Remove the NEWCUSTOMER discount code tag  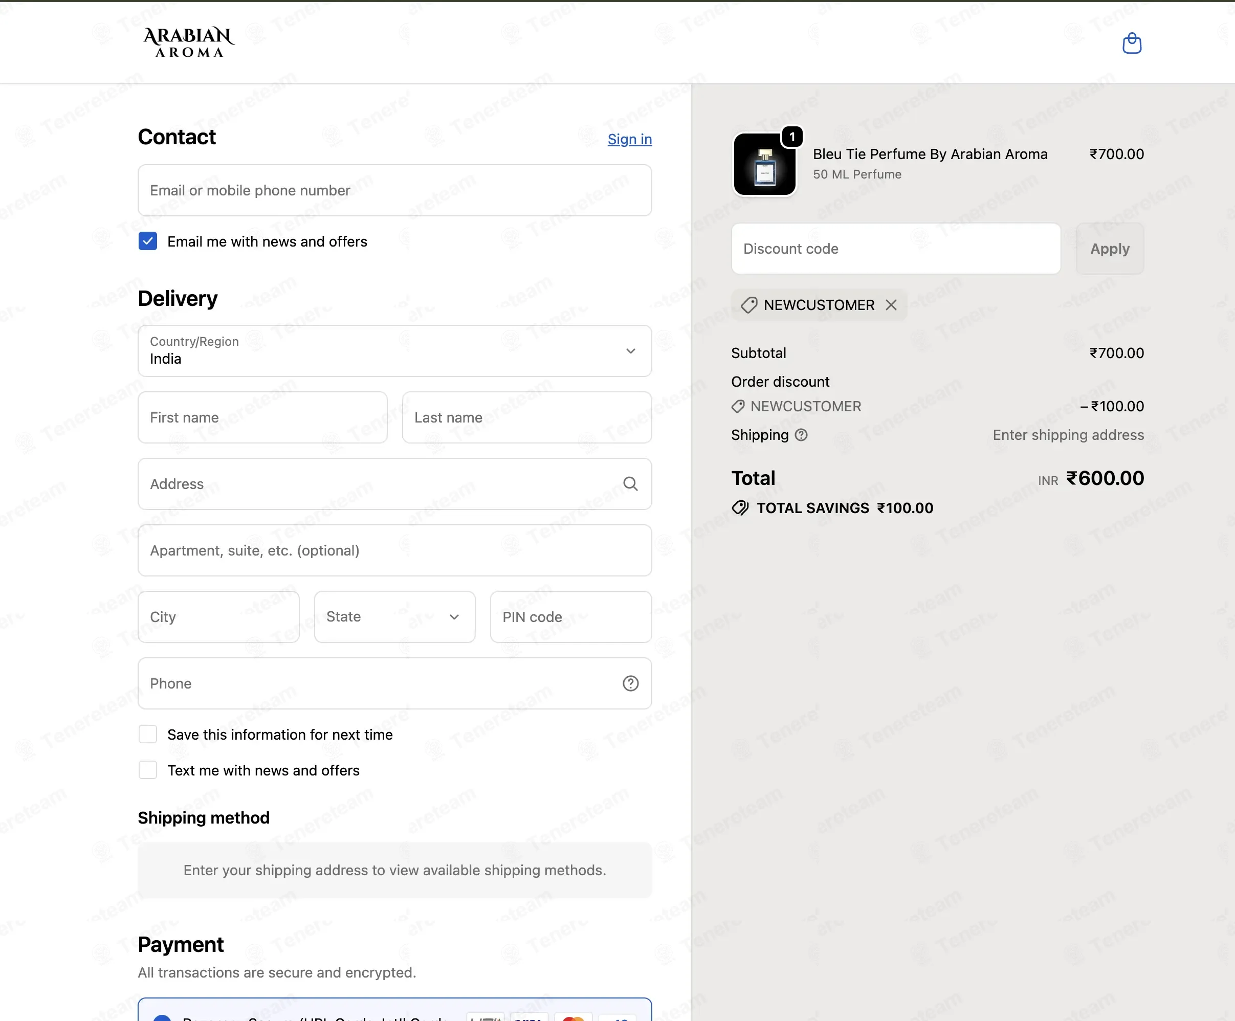(891, 305)
